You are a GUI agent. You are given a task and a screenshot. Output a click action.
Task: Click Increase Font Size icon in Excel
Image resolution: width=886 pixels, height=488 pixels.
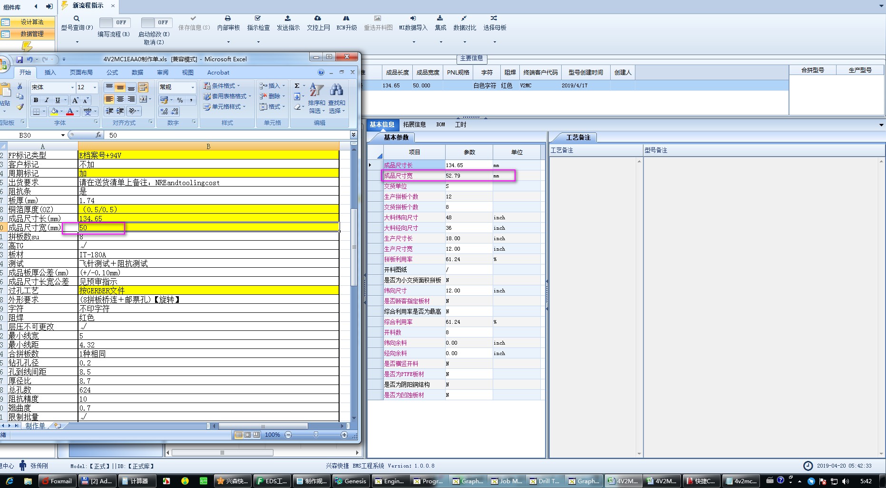pos(75,100)
